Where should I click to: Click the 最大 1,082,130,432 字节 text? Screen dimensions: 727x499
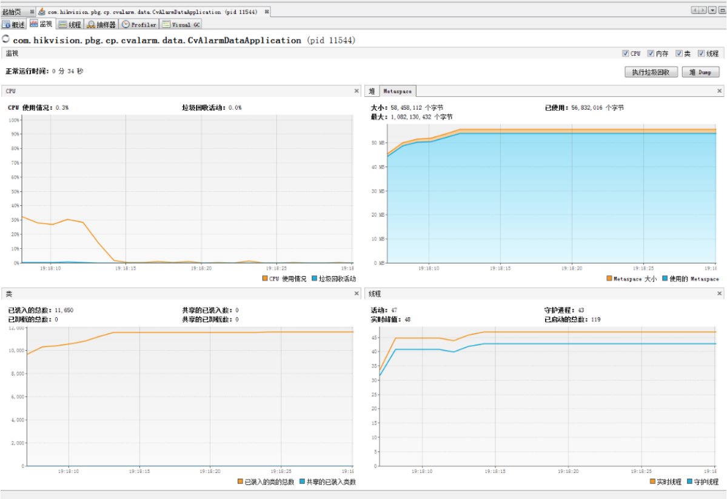tap(411, 117)
